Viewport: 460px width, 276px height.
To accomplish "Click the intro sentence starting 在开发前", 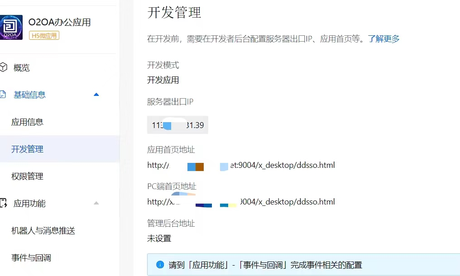I will (255, 39).
